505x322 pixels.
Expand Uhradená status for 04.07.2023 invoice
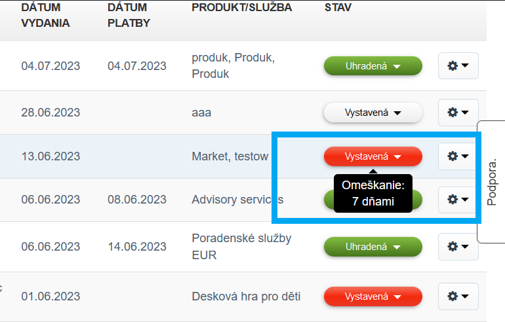[x=373, y=66]
